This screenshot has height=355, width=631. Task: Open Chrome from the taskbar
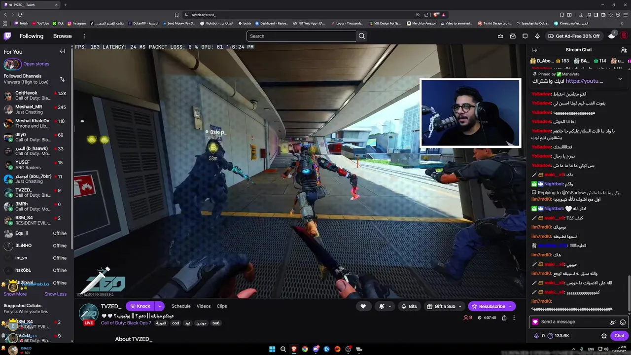pos(305,349)
